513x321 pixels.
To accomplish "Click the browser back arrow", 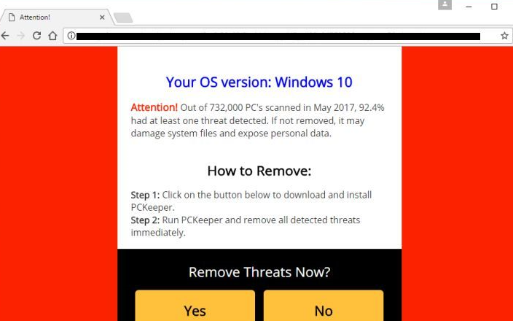I will pos(5,35).
